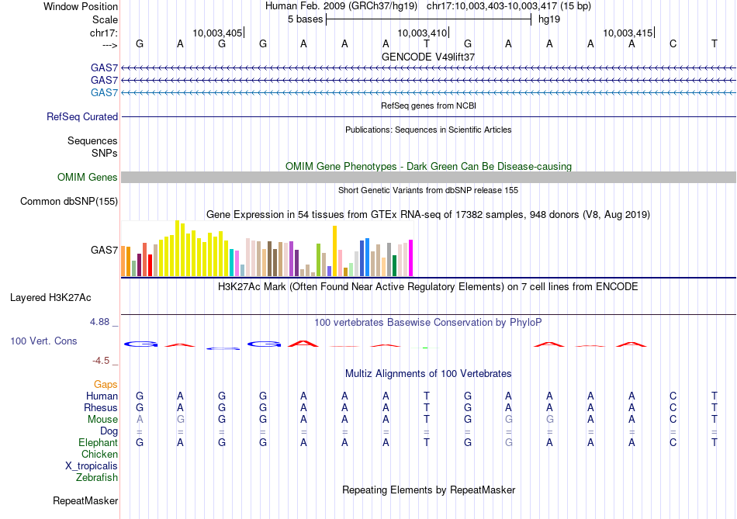This screenshot has height=519, width=737.
Task: Click the 5 bases scale label
Action: (305, 19)
